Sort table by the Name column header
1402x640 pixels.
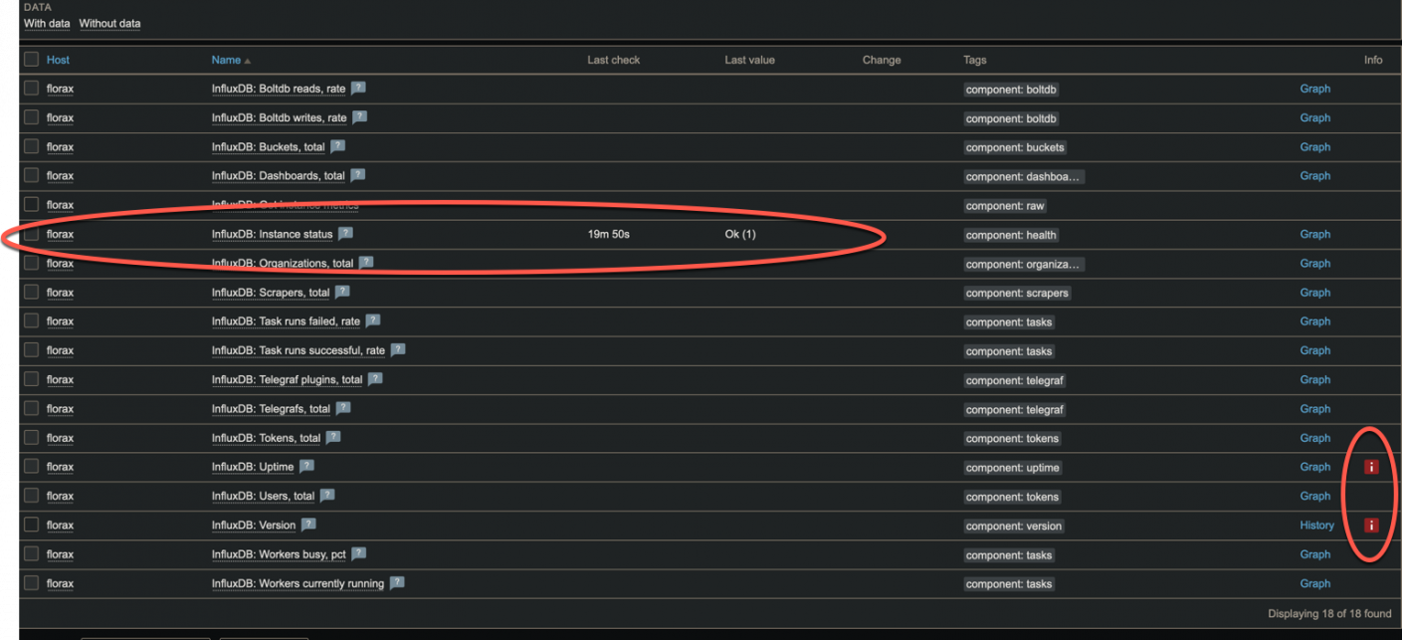click(x=231, y=60)
